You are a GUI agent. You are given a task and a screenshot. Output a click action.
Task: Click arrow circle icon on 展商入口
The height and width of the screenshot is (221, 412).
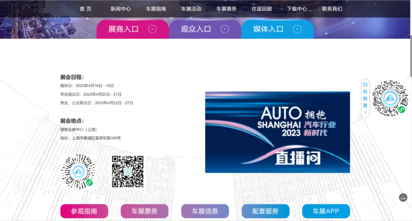pyautogui.click(x=152, y=29)
